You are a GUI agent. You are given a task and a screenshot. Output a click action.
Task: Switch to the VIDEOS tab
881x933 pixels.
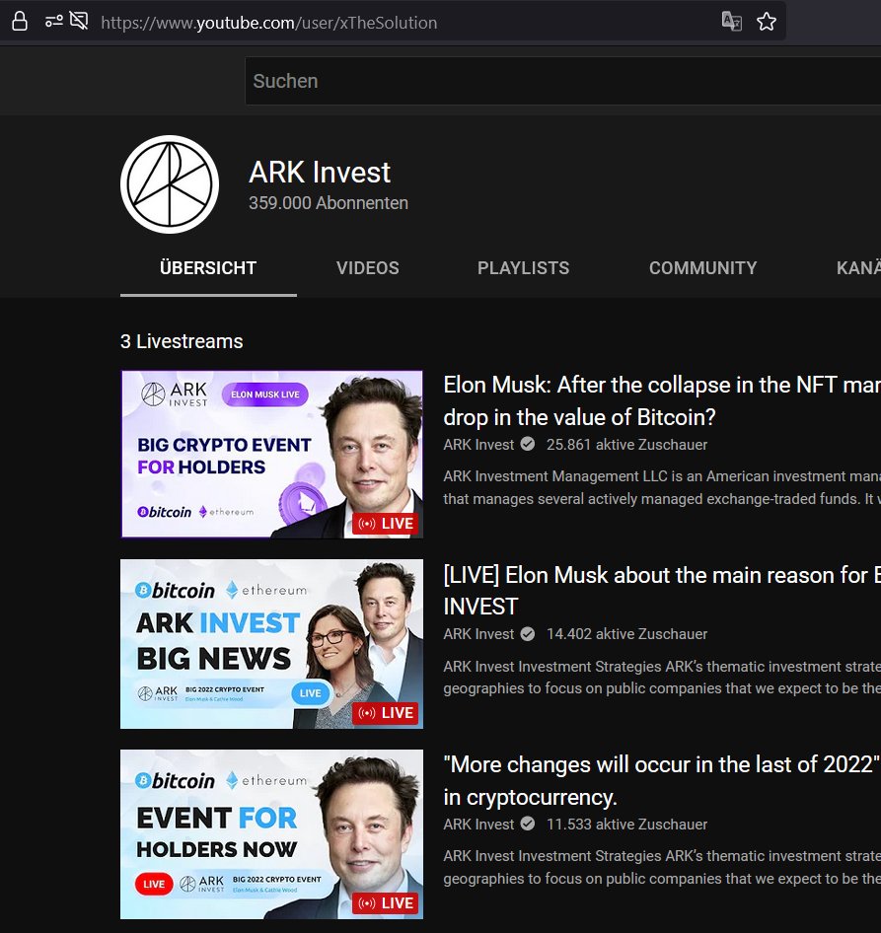367,268
